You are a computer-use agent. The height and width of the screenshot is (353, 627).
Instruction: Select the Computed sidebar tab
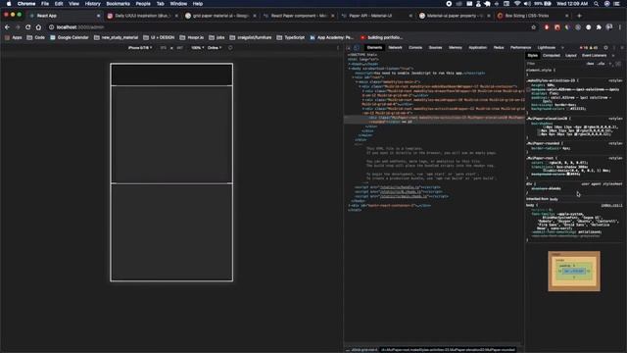[551, 56]
